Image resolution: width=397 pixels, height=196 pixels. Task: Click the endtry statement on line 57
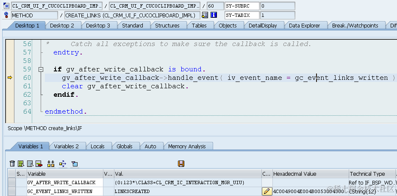[x=68, y=52]
